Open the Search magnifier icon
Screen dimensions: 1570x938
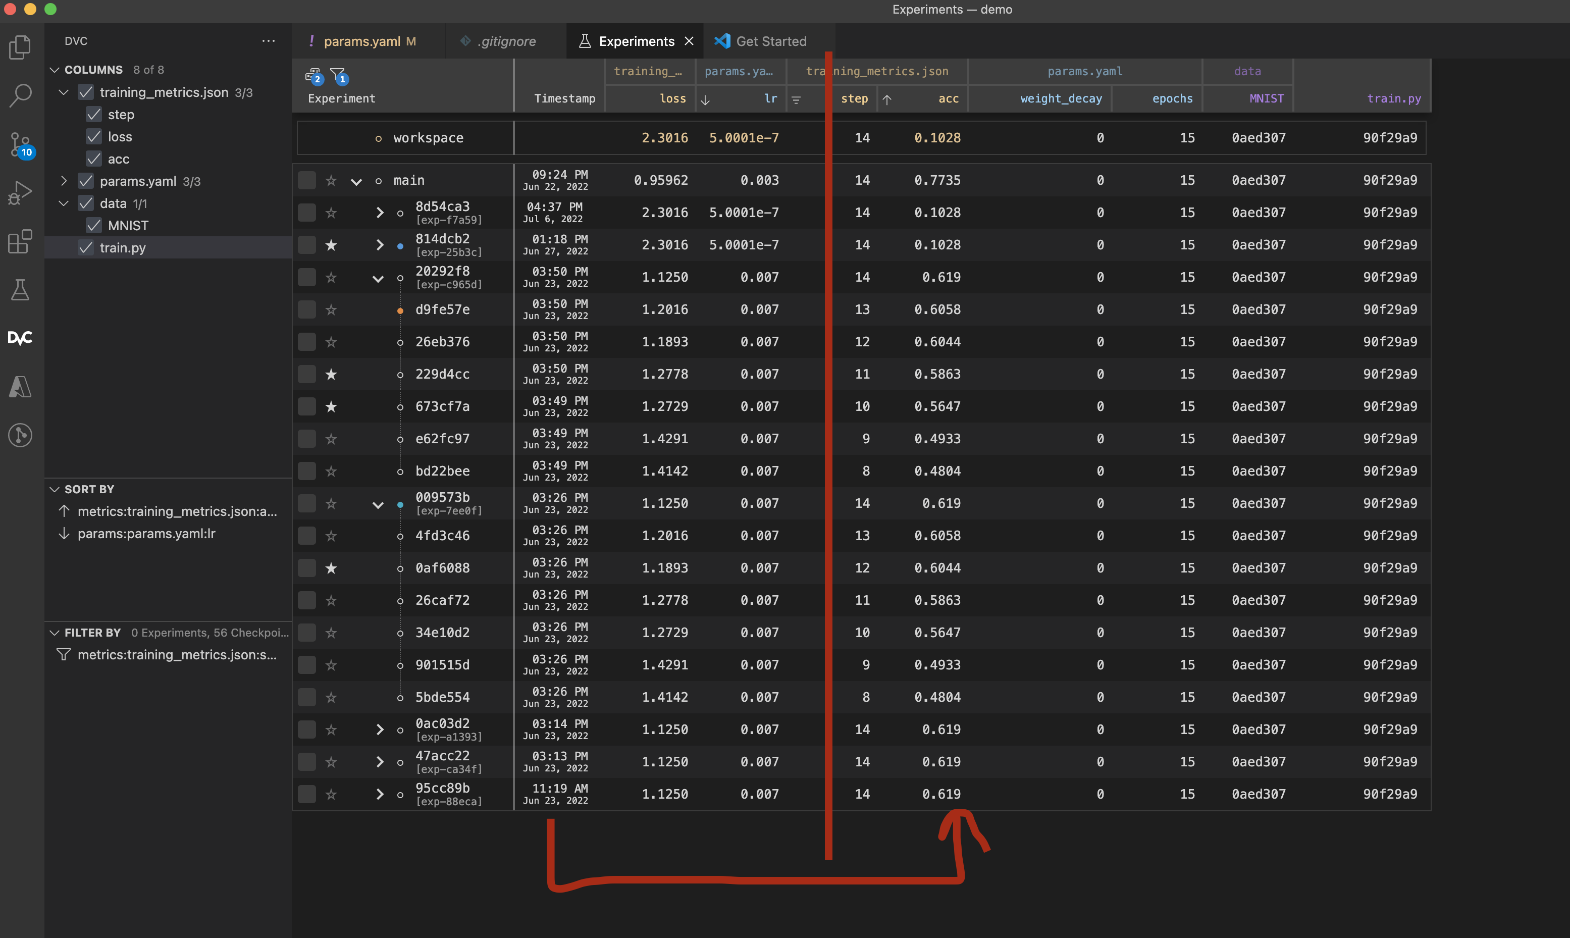20,95
